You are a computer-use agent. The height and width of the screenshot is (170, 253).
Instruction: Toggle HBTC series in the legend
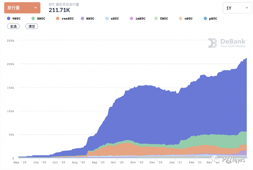pos(33,18)
